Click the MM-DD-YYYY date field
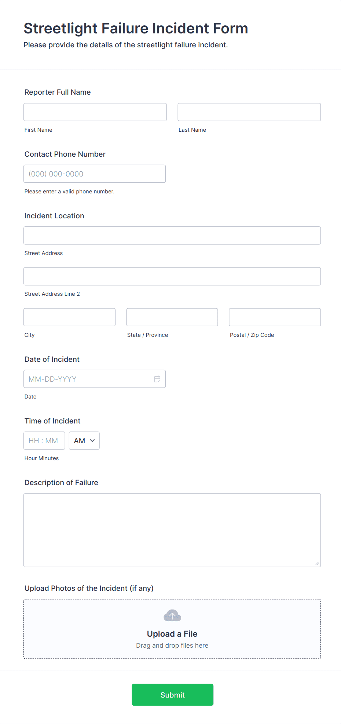The width and height of the screenshot is (341, 724). pos(84,379)
